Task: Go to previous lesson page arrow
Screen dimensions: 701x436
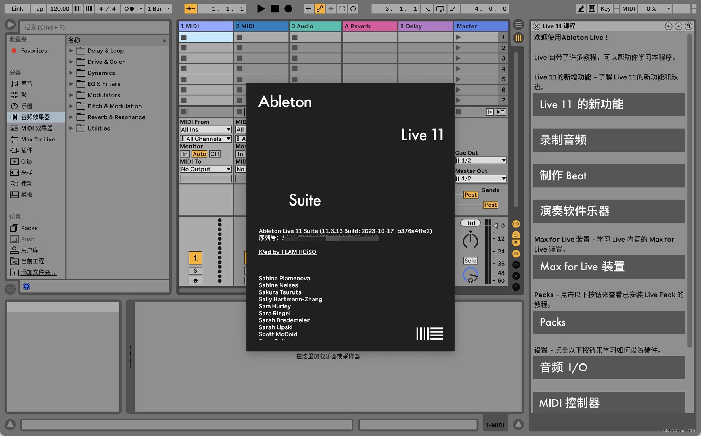Action: point(669,26)
